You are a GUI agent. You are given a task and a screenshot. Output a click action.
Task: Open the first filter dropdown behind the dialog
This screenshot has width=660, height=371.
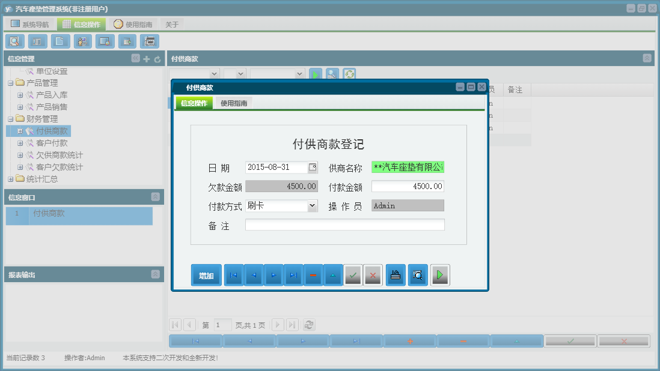coord(214,74)
